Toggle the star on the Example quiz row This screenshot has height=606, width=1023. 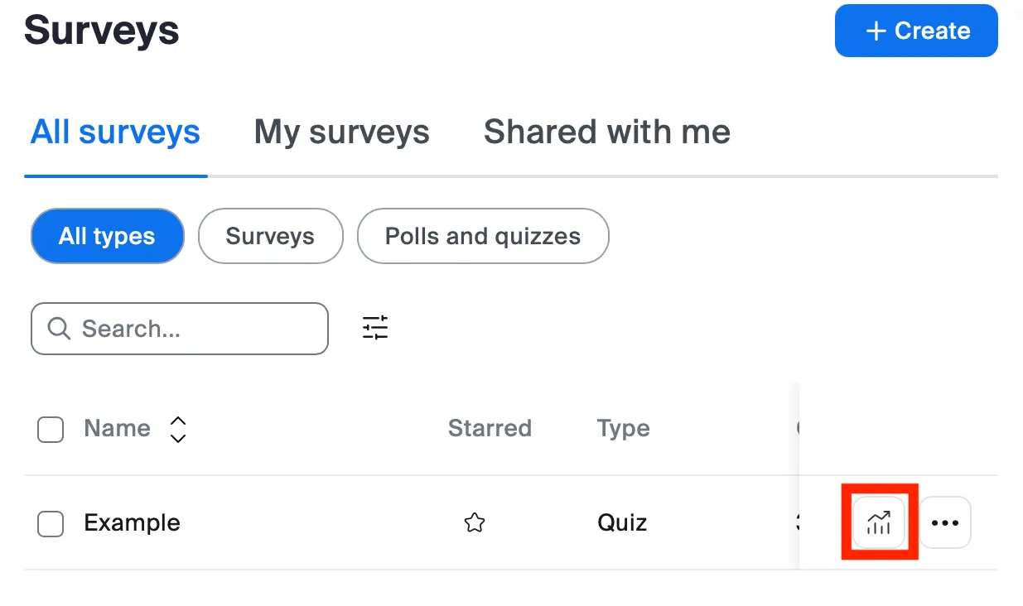[x=474, y=522]
